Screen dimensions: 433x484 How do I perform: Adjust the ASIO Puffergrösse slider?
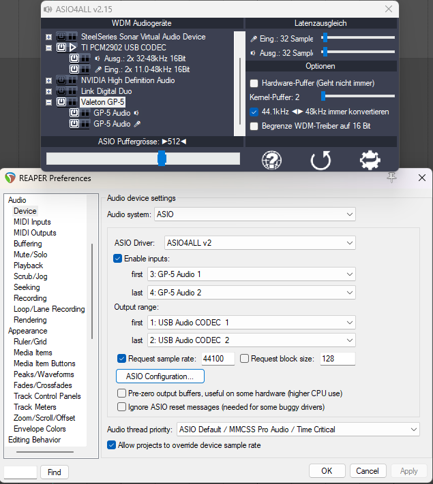162,159
